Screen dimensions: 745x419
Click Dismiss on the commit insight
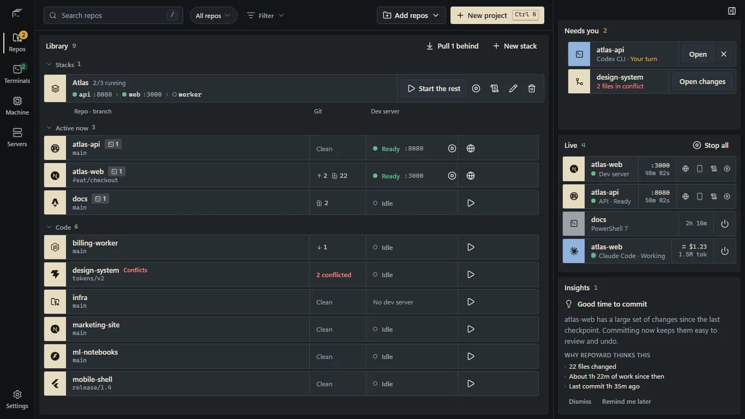tap(580, 402)
